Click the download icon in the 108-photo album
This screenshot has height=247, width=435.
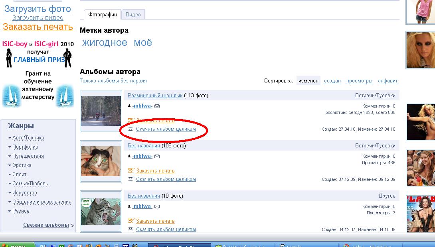[x=130, y=179]
